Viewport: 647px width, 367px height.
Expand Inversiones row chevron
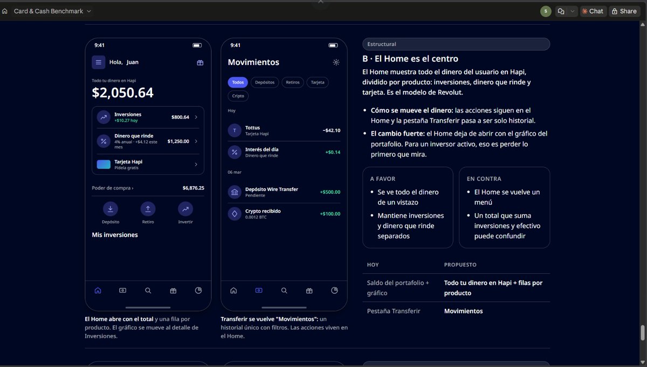click(x=196, y=117)
